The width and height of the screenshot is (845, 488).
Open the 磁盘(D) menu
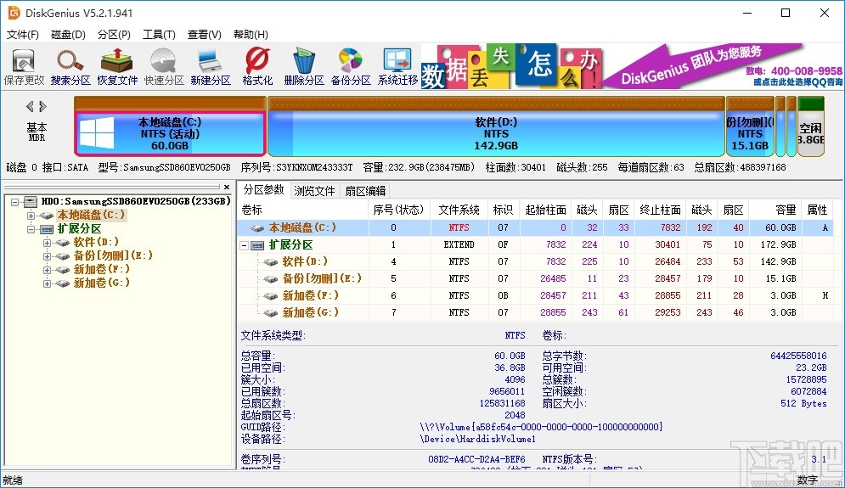click(68, 35)
